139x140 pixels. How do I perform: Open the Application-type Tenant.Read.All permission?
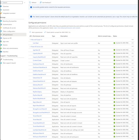point(37,119)
